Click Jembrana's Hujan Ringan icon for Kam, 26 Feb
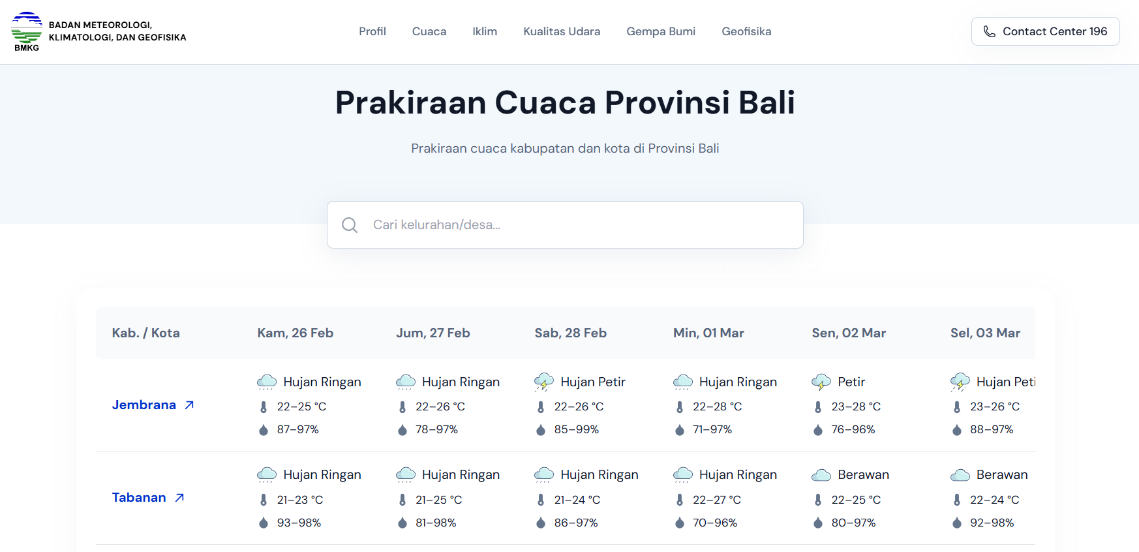The width and height of the screenshot is (1139, 552). (266, 382)
